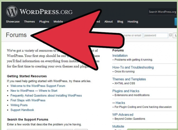Open the Showcase menu item
Viewport: 178px width, 130px height.
13,22
